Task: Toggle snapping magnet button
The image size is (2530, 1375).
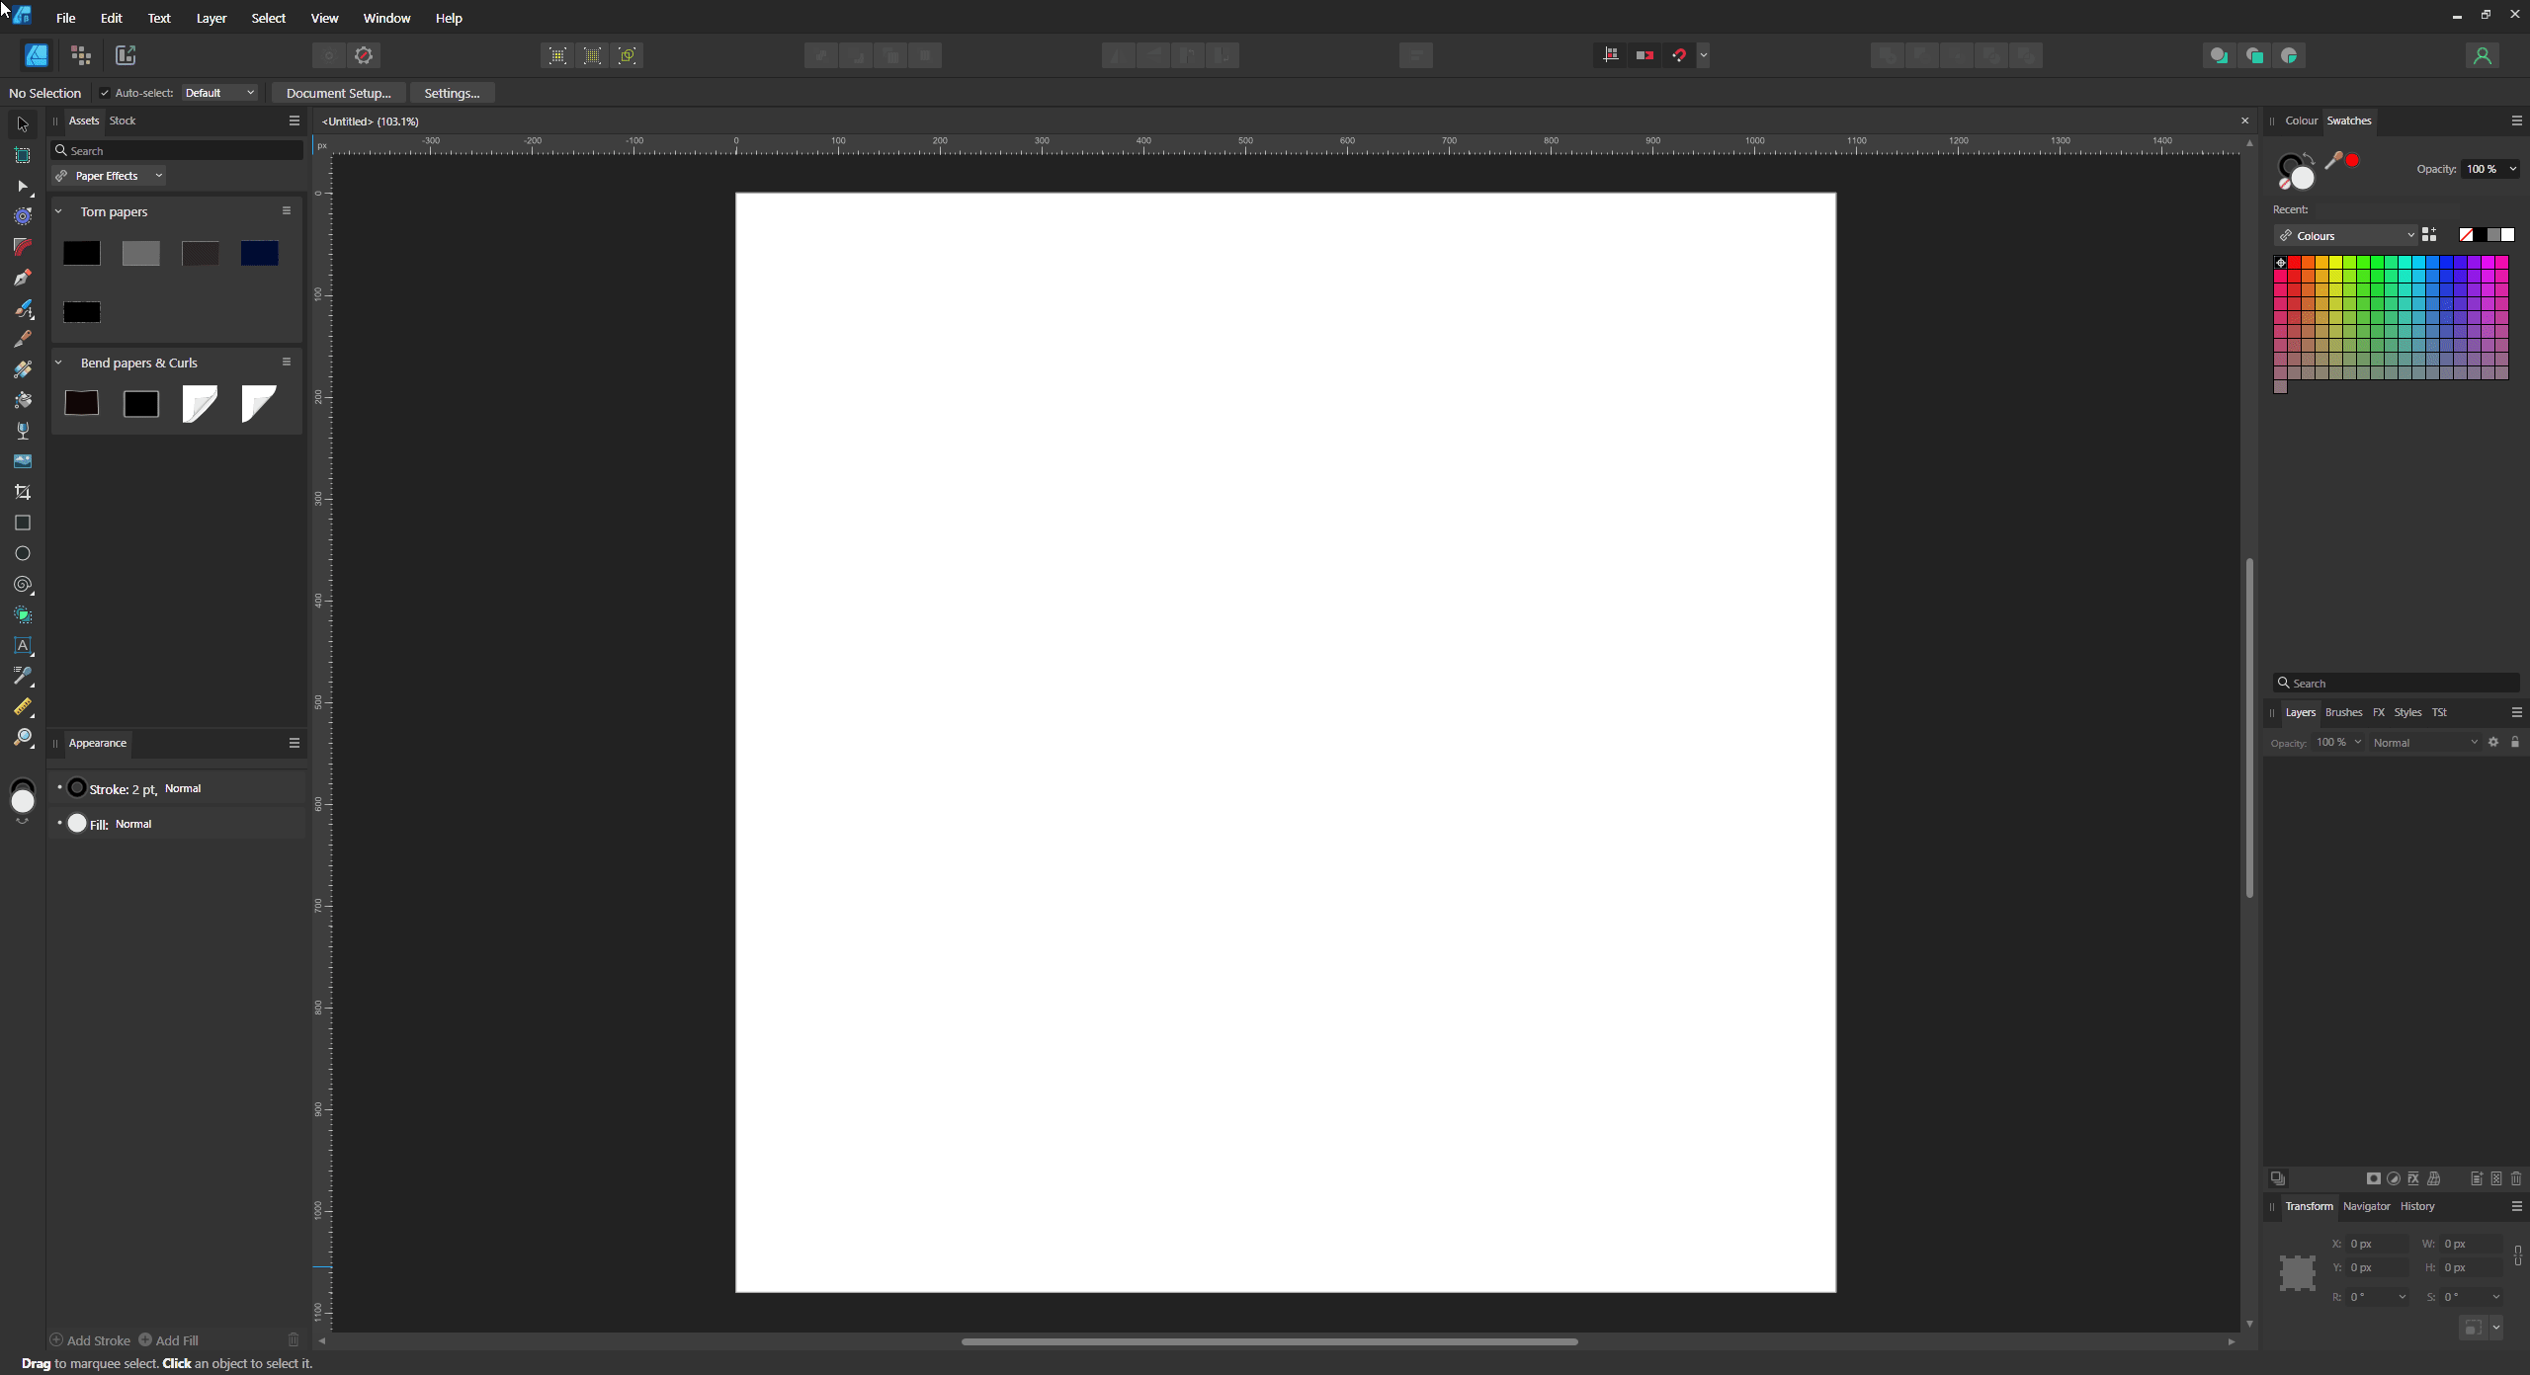Action: (1679, 55)
